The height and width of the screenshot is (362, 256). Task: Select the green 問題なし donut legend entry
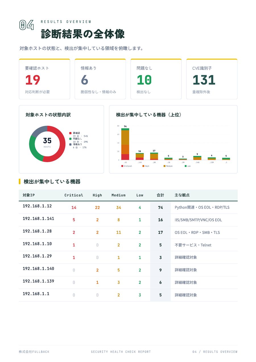pyautogui.click(x=79, y=140)
